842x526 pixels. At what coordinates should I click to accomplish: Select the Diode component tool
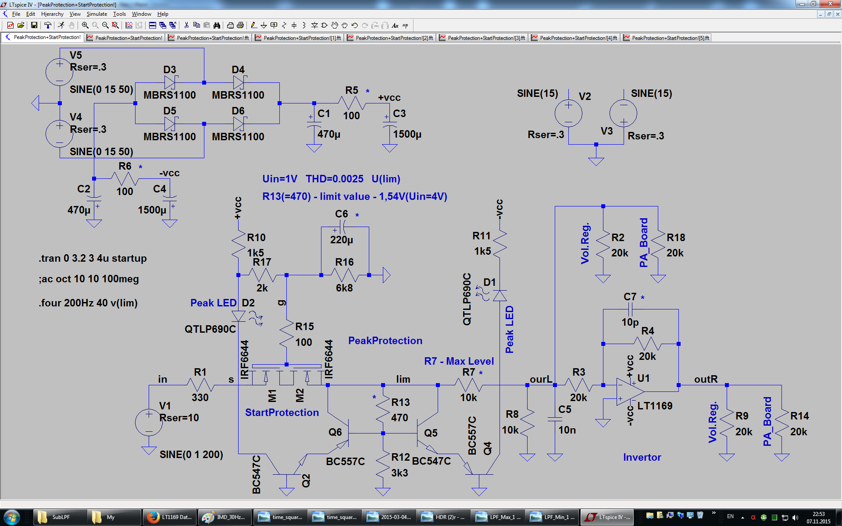[x=314, y=25]
